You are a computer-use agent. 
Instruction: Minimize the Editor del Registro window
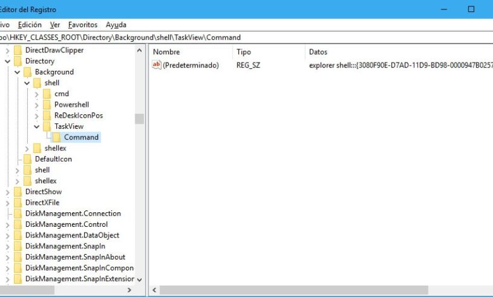coord(444,9)
